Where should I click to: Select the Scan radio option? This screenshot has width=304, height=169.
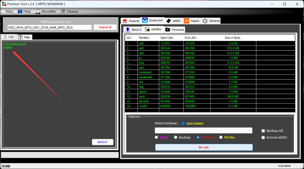(x=156, y=137)
